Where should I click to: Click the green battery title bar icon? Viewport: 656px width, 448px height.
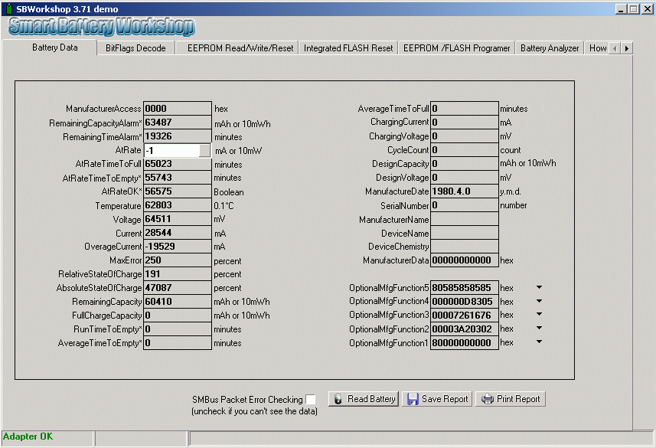click(x=8, y=8)
